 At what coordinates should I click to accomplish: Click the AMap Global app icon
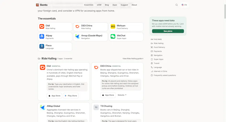click(43, 107)
